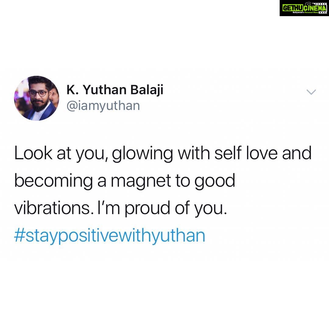Click the word "glowing" in the tweet
The height and width of the screenshot is (329, 329).
coord(142,154)
